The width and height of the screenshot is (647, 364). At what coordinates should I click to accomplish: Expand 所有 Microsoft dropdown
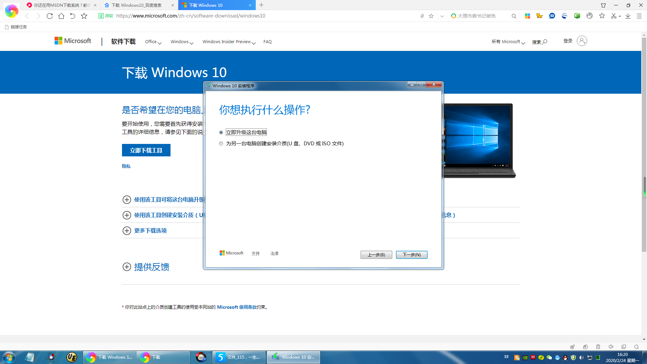(508, 42)
